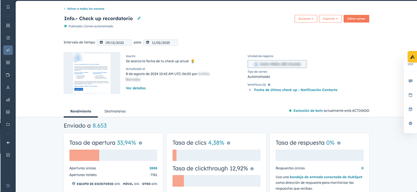Open the Exportar dropdown
Image resolution: width=417 pixels, height=192 pixels.
click(330, 19)
